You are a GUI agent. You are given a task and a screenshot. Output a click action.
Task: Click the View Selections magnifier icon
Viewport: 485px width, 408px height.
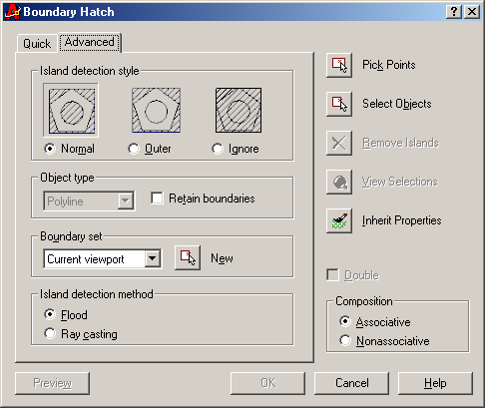(x=339, y=182)
